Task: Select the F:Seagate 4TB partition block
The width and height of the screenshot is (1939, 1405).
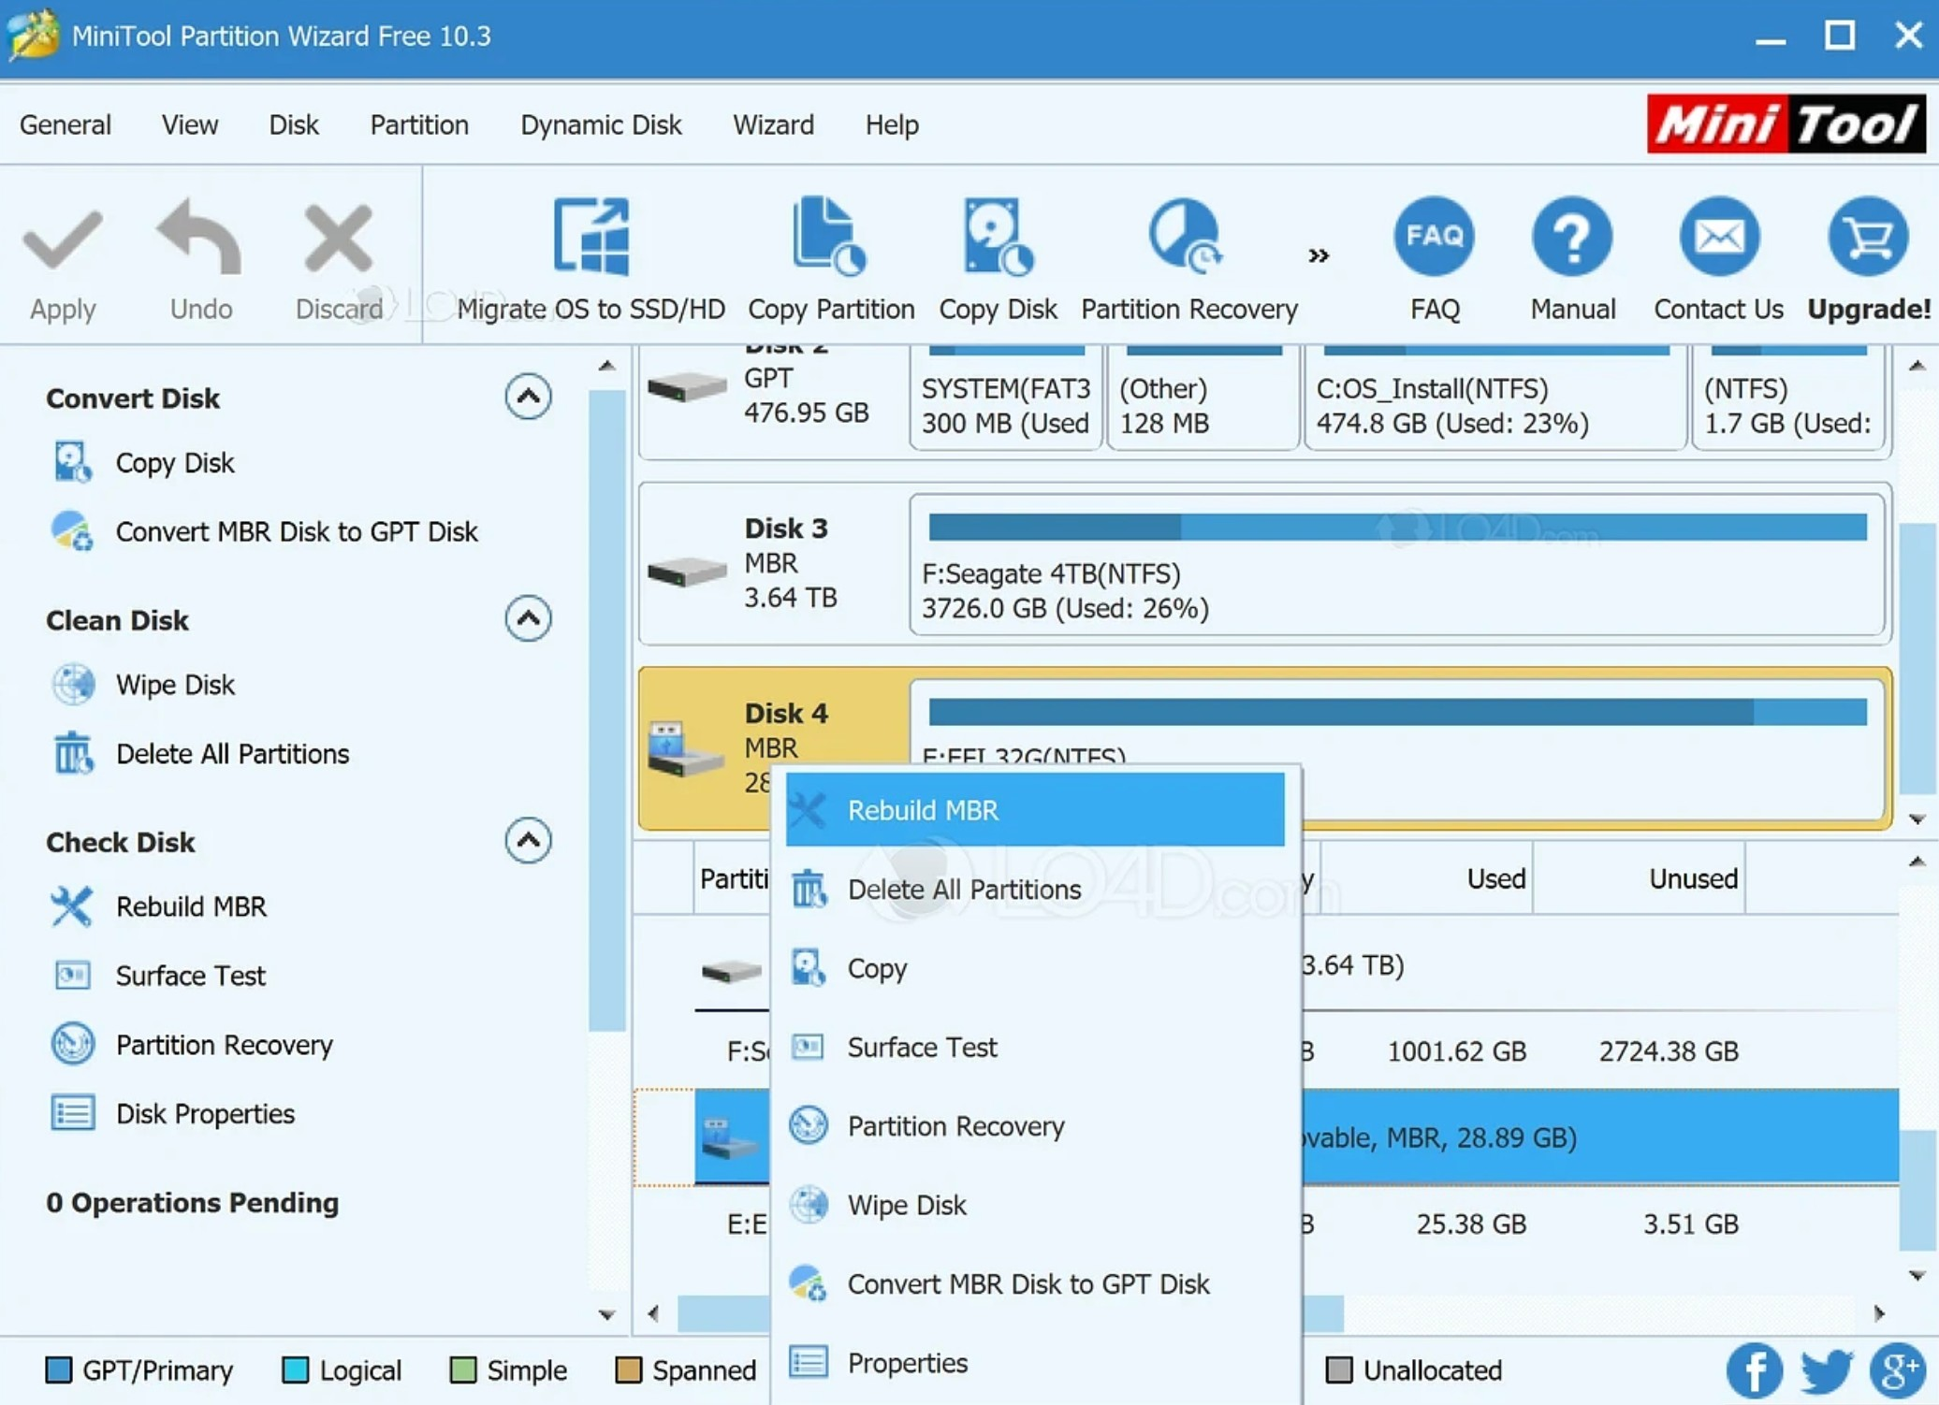Action: 1397,565
